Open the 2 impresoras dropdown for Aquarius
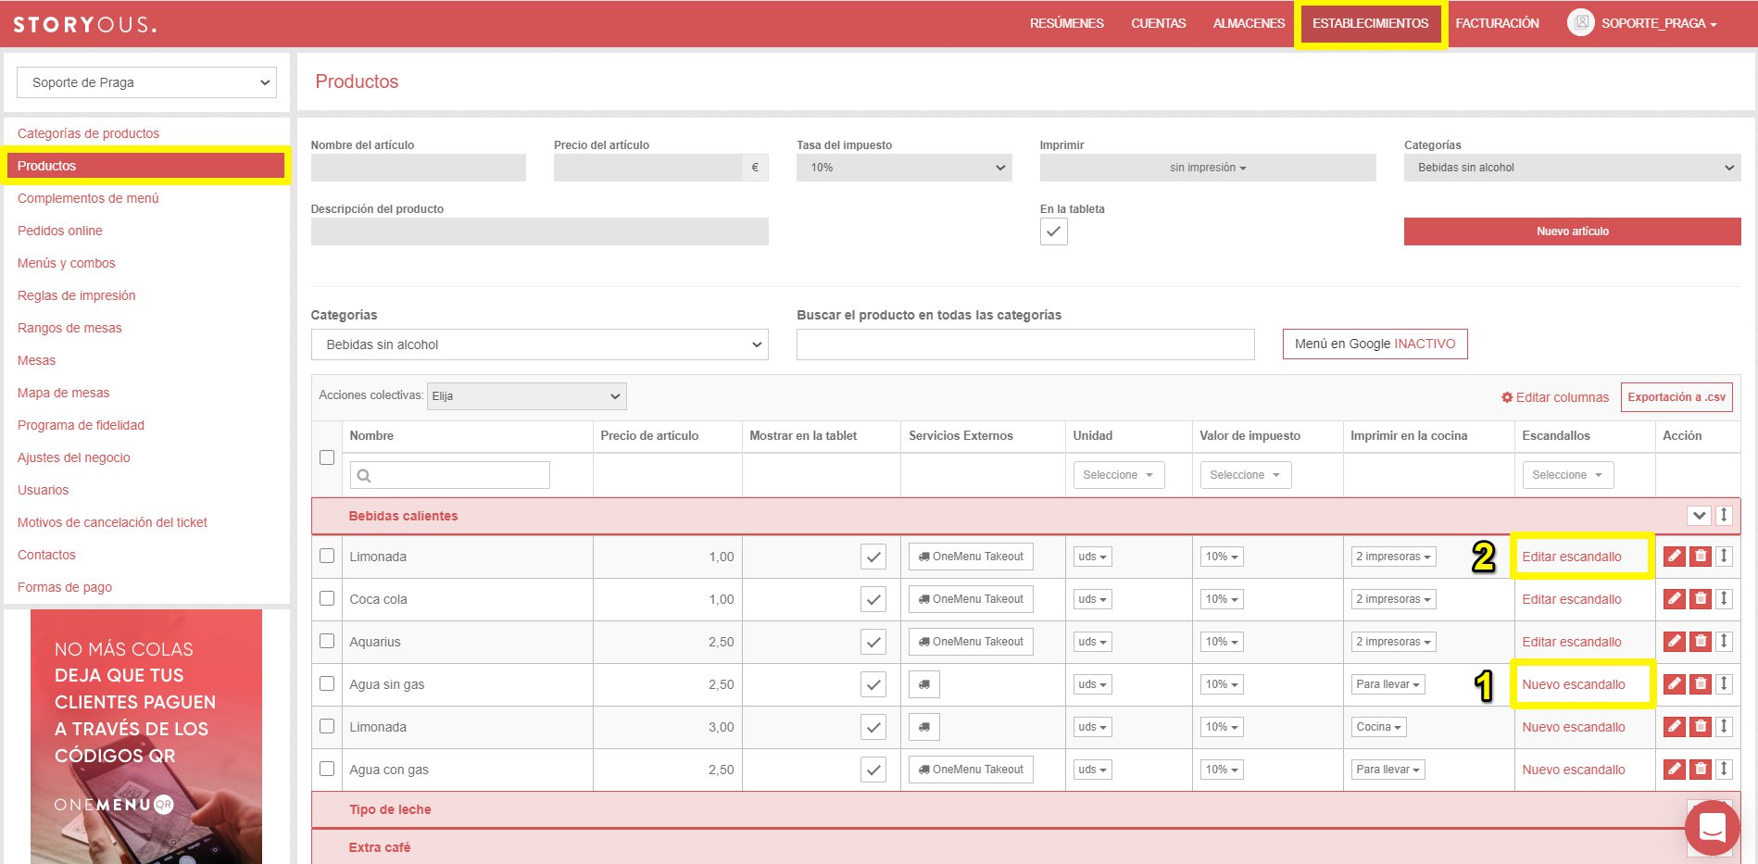Screen dimensions: 1758x864 pyautogui.click(x=1393, y=642)
